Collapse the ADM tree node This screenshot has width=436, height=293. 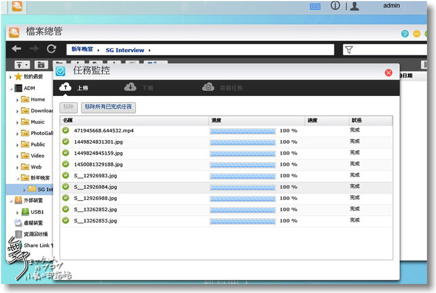coord(10,88)
